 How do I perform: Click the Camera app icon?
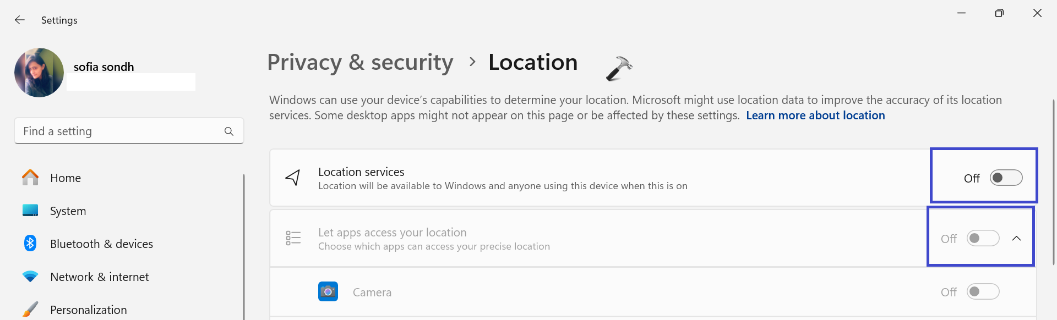click(328, 292)
